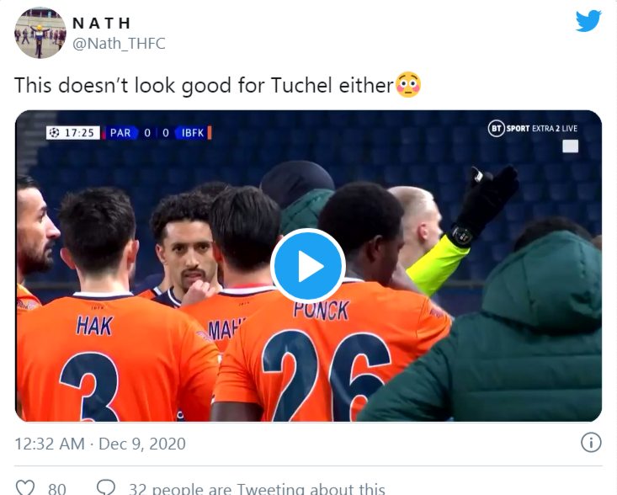Open '32 people are Tweeting about this'

[257, 488]
